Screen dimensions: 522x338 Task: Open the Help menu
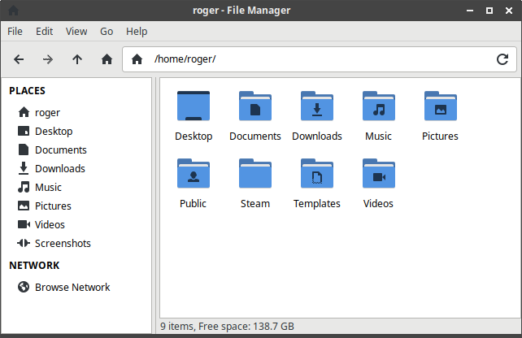(137, 32)
